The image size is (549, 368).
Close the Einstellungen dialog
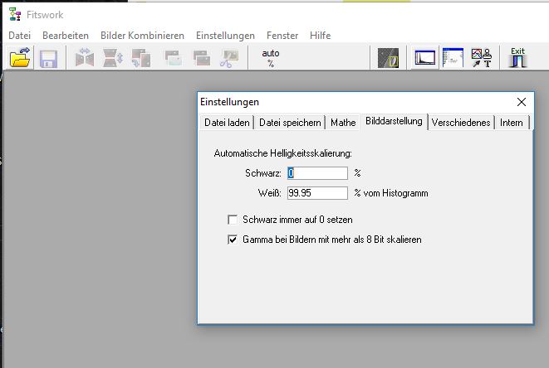(x=522, y=102)
